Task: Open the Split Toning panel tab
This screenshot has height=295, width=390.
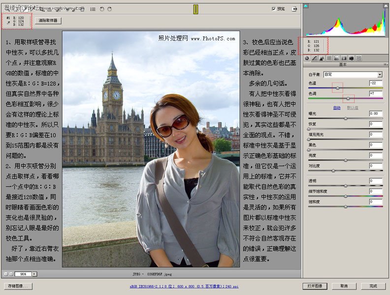Action: click(336, 58)
